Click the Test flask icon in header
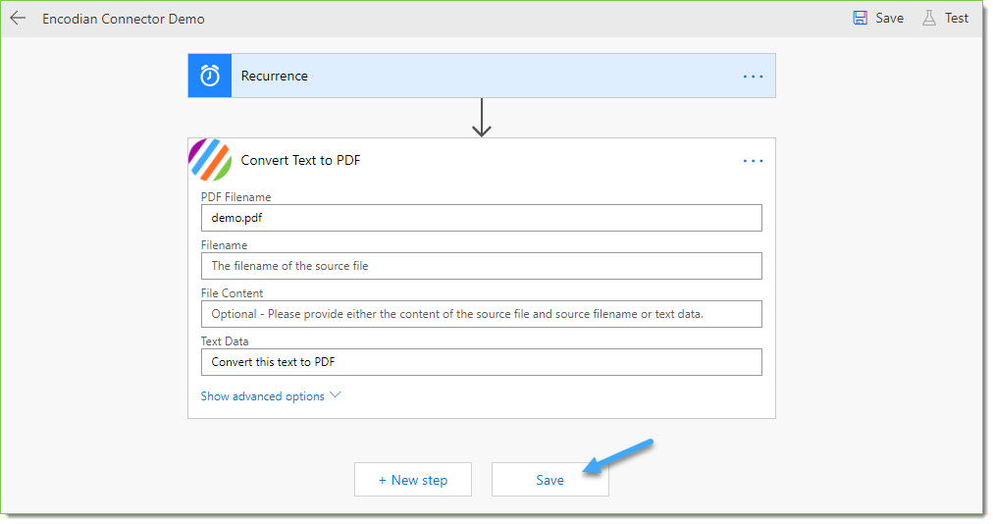993x524 pixels. coord(928,18)
